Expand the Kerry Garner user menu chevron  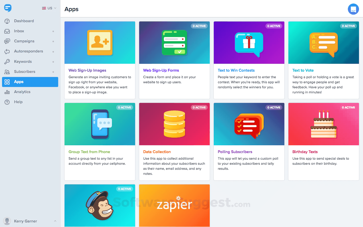pyautogui.click(x=55, y=221)
